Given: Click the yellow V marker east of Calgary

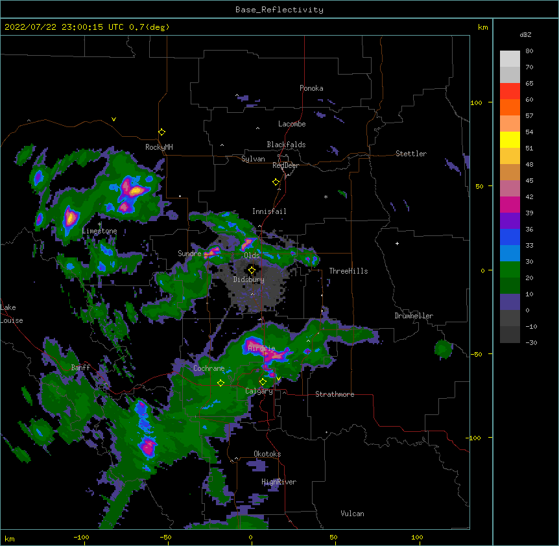Looking at the screenshot, I should [278, 379].
